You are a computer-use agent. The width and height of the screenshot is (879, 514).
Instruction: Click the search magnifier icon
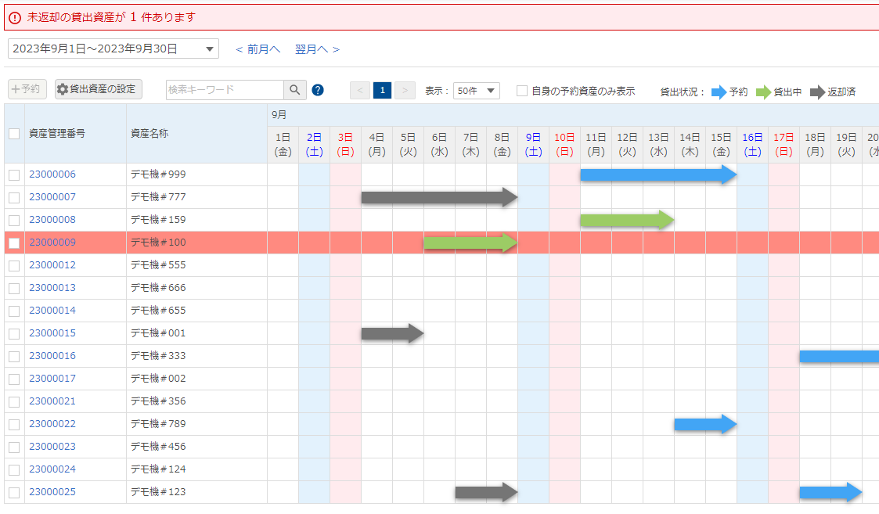point(294,90)
